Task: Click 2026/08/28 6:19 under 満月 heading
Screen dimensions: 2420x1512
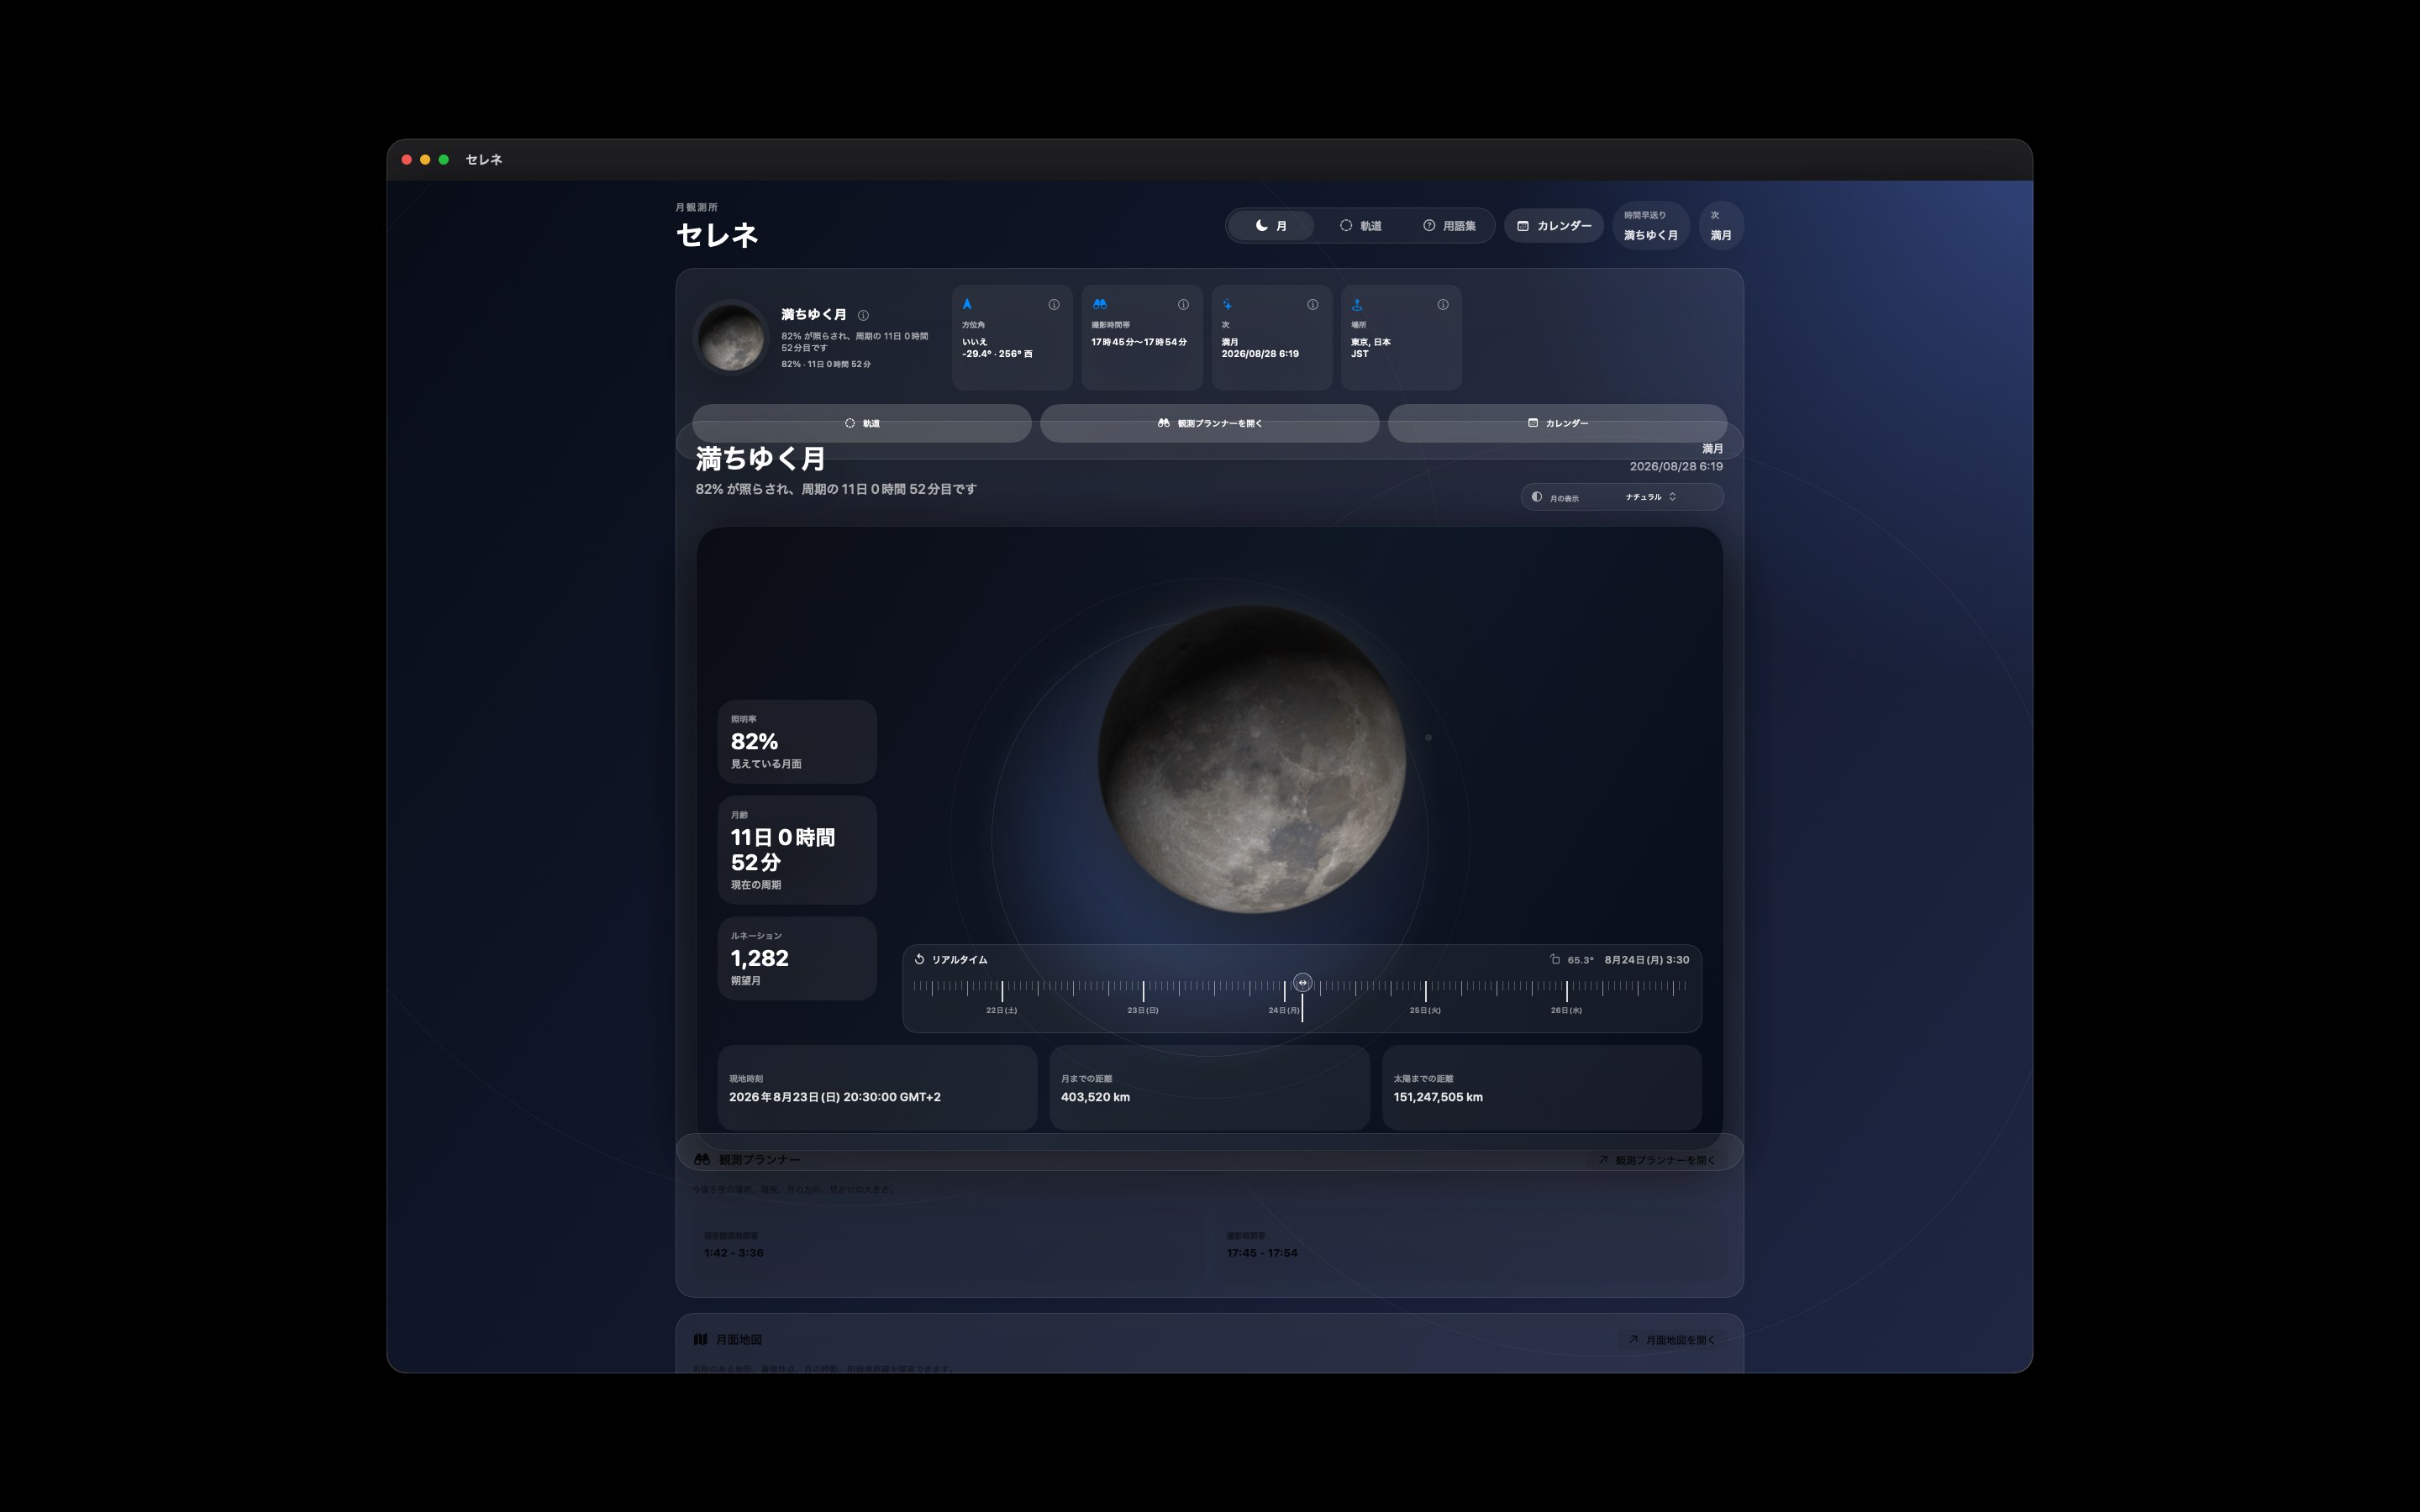Action: pyautogui.click(x=1676, y=467)
